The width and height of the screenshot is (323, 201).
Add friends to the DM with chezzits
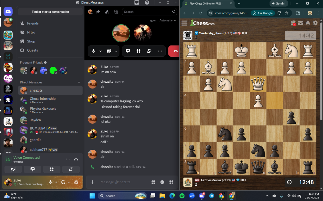tap(107, 12)
